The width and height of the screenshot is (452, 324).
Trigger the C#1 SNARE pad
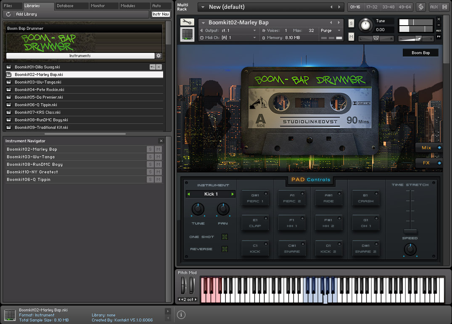click(x=292, y=248)
